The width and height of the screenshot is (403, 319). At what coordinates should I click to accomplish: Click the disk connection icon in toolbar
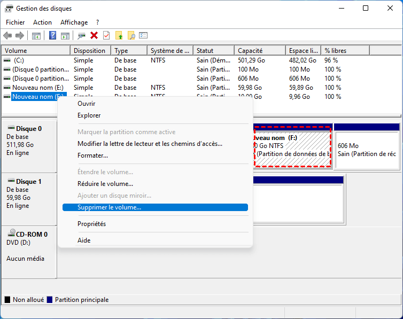[81, 35]
